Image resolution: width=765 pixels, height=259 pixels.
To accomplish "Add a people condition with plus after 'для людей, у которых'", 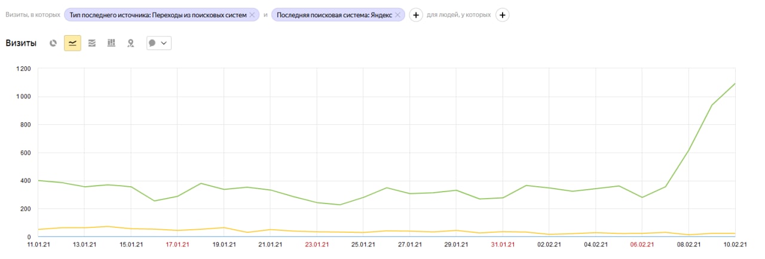I will pyautogui.click(x=503, y=15).
